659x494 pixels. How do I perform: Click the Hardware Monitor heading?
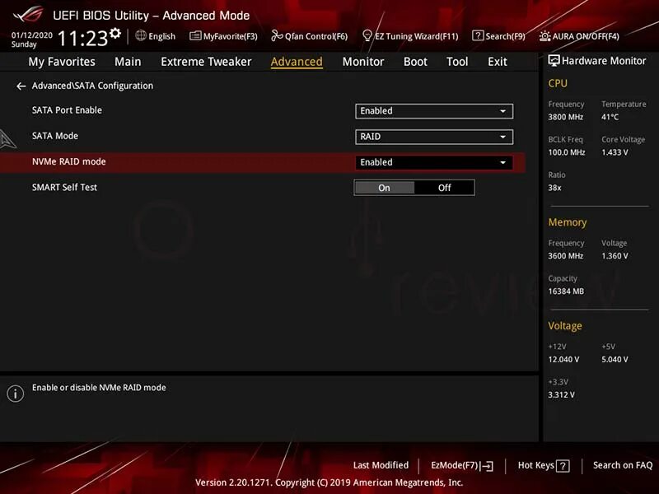(x=604, y=61)
